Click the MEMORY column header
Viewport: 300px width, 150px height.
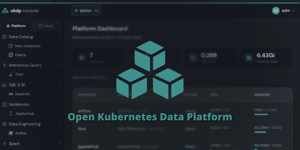click(x=262, y=95)
